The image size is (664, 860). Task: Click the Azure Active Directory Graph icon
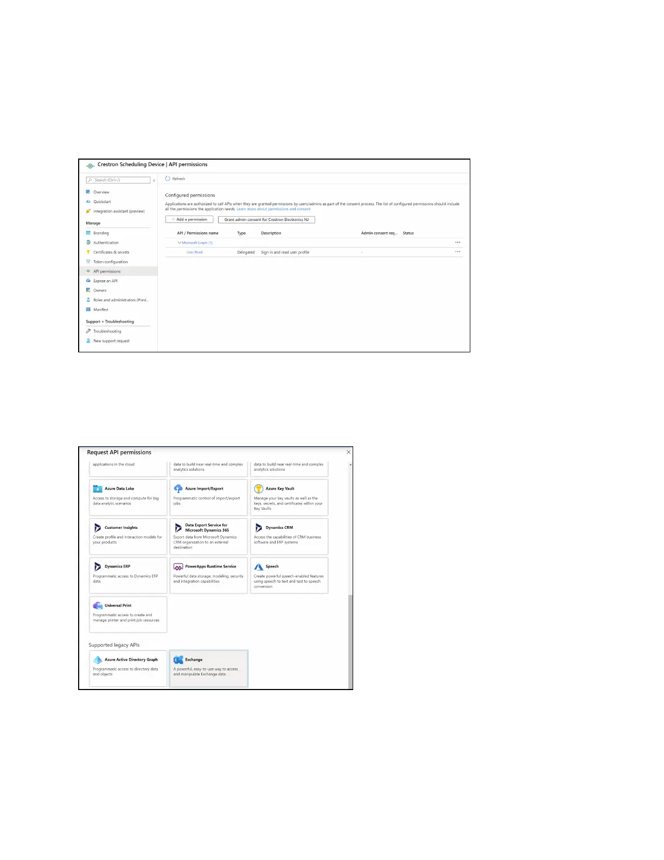[x=98, y=660]
